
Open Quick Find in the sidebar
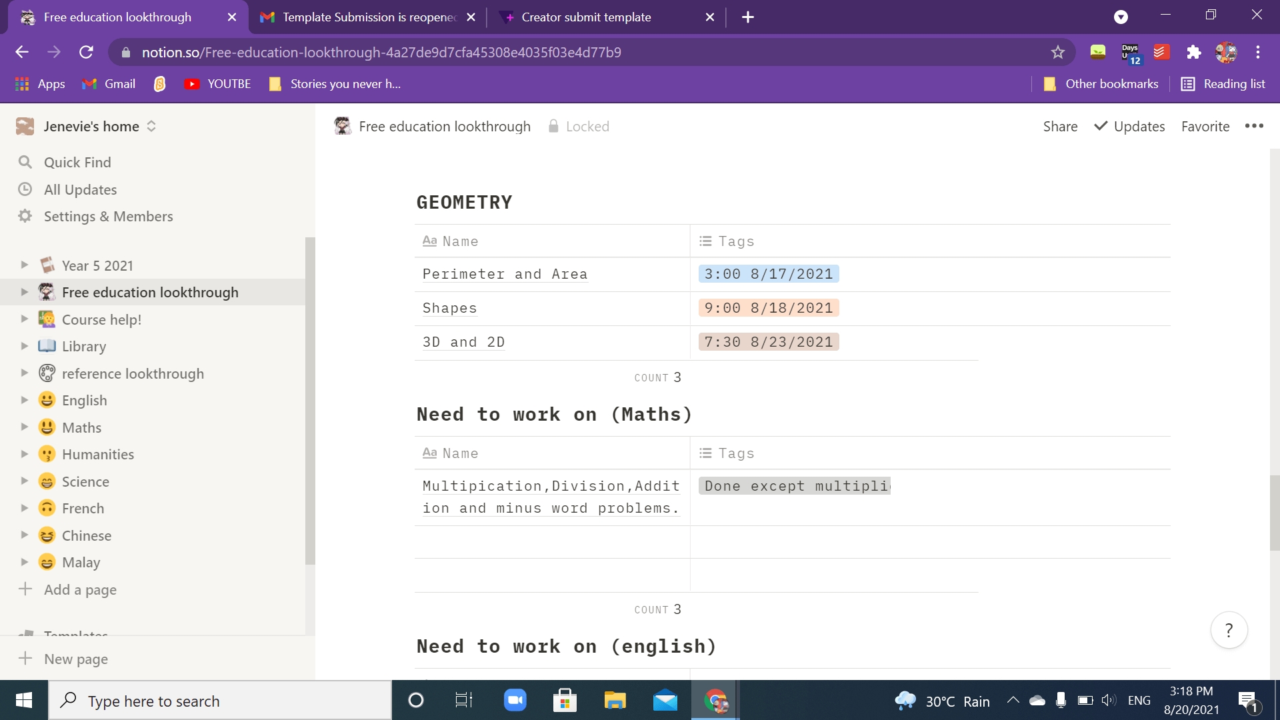point(77,162)
